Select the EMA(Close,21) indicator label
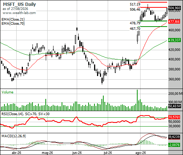 pos(13,20)
